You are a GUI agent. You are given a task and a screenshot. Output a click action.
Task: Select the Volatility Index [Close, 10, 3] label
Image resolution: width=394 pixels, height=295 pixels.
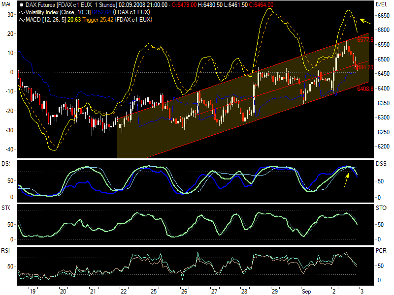pos(58,12)
